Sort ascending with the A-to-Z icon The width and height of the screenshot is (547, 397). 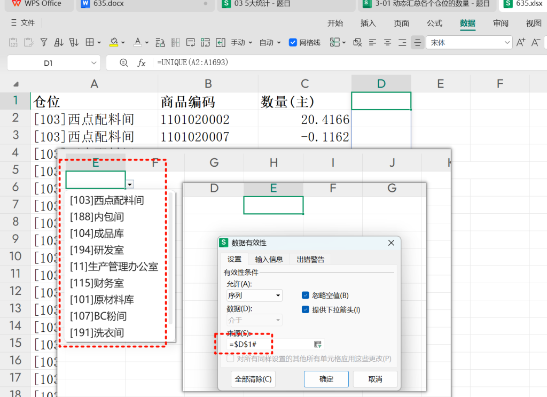pyautogui.click(x=59, y=43)
